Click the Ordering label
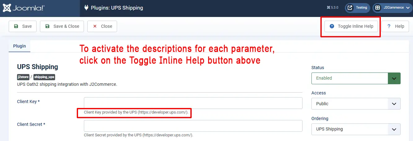413x141 pixels. [320, 118]
